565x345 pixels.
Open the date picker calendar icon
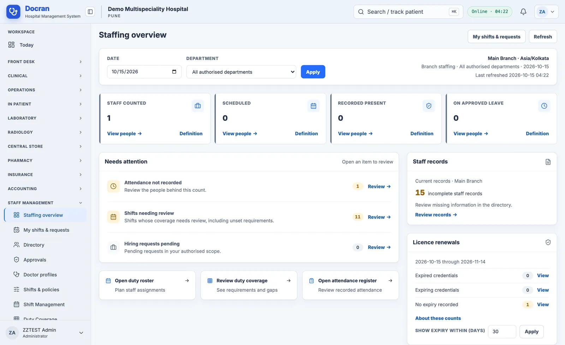[174, 72]
